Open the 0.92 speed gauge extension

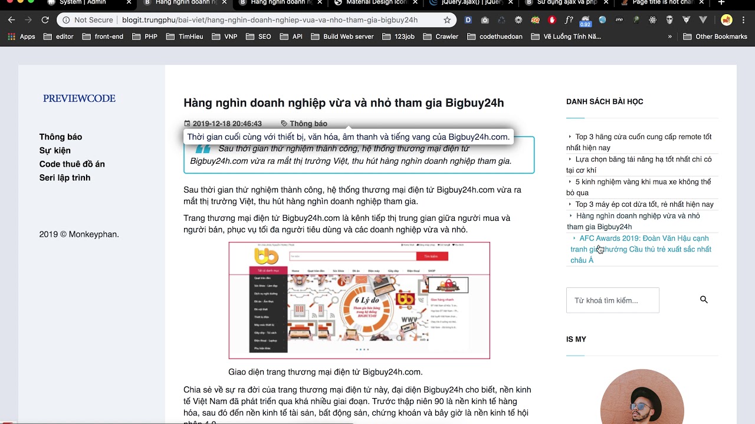point(585,21)
